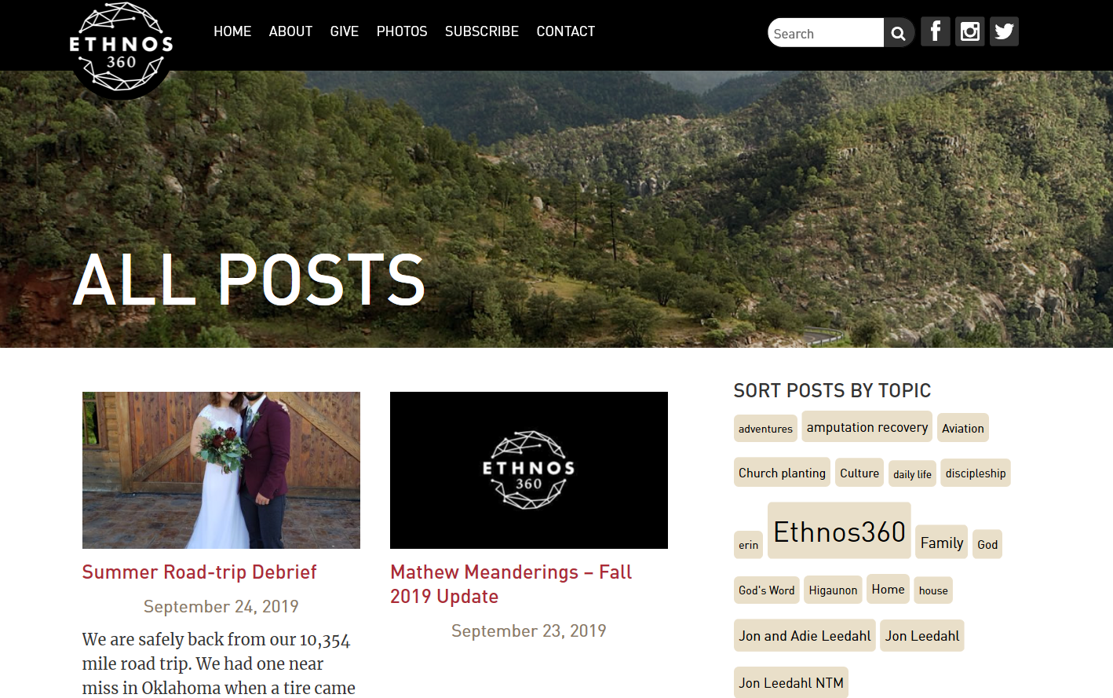Open the CONTACT menu item
Screen dimensions: 1113x698
point(566,31)
